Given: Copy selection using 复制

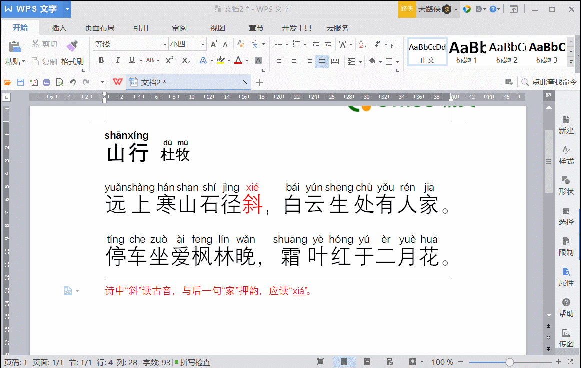Looking at the screenshot, I should [x=44, y=61].
